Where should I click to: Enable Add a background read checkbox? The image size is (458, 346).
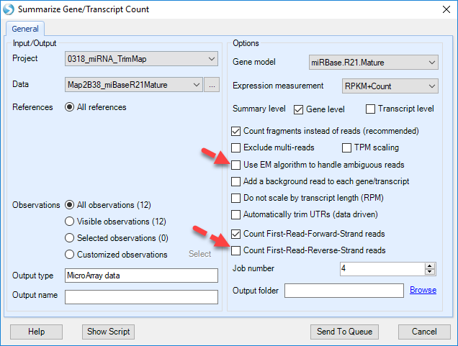235,181
